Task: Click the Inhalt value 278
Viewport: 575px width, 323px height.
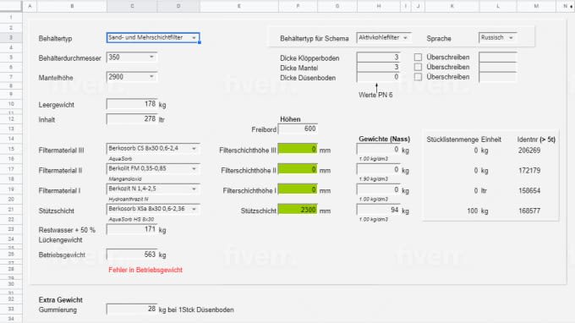Action: [132, 118]
